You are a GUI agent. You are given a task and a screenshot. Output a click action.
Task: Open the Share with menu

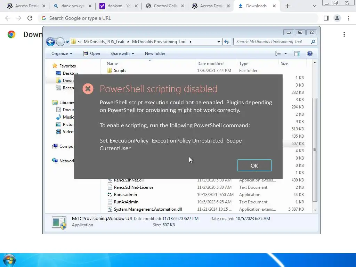[x=122, y=53]
